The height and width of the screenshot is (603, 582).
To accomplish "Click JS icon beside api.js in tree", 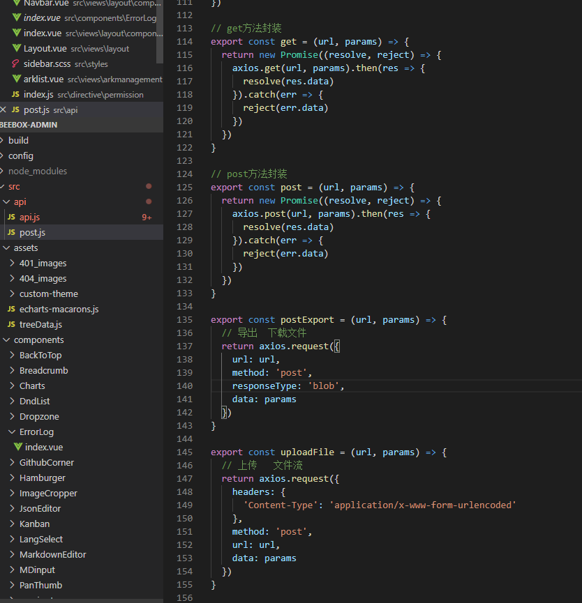I will coord(11,217).
